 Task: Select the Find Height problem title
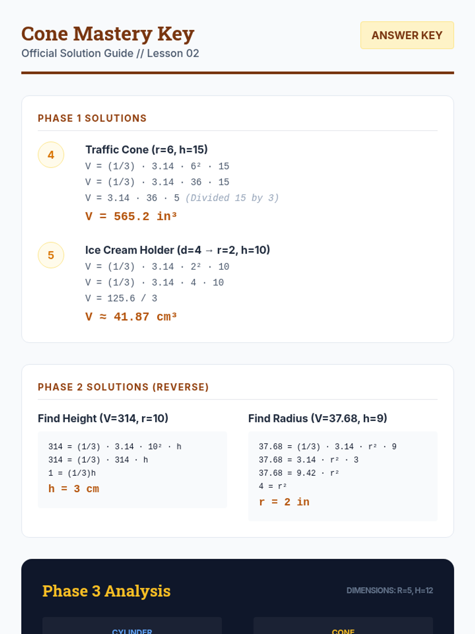(x=103, y=418)
